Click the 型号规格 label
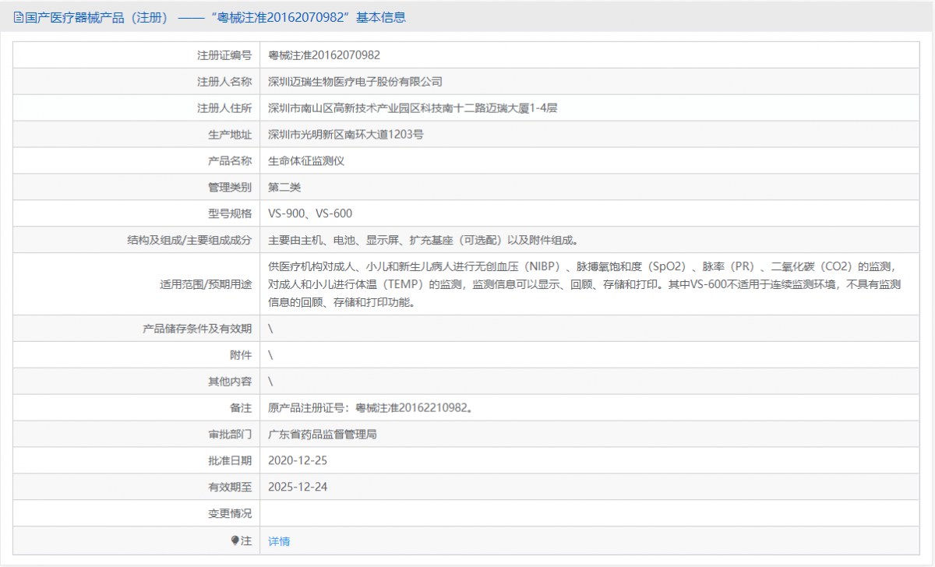The height and width of the screenshot is (567, 935). pyautogui.click(x=230, y=213)
